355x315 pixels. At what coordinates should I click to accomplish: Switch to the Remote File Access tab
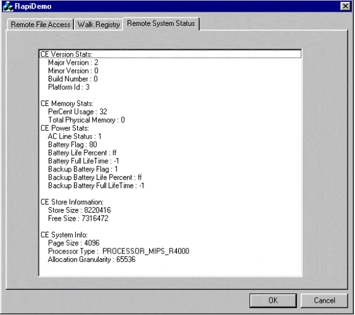[x=41, y=24]
